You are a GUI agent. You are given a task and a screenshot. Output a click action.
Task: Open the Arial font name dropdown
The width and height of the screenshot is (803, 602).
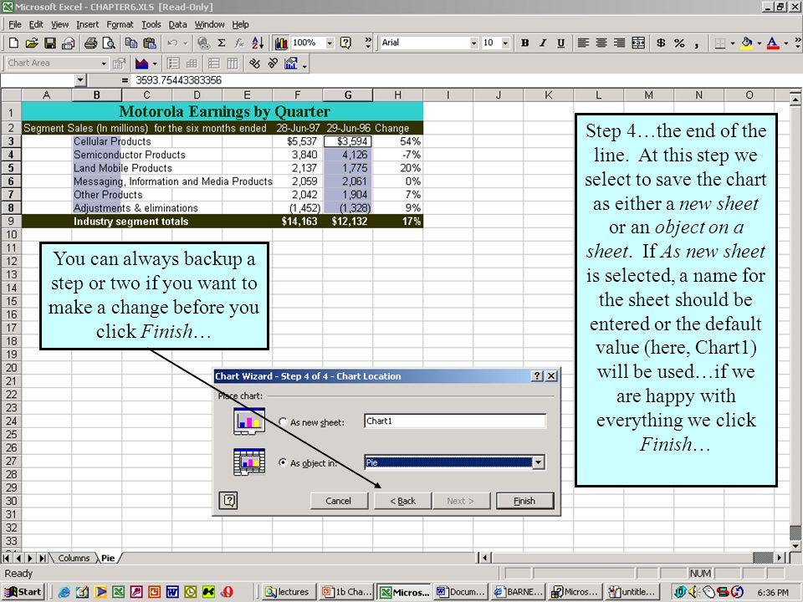pos(473,43)
